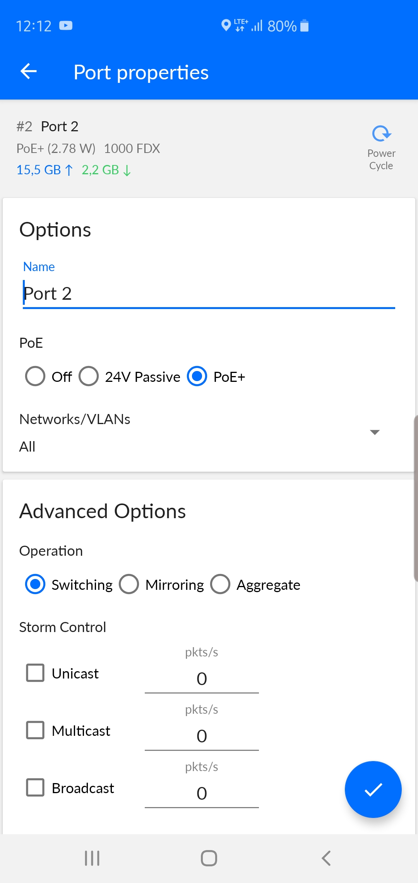Enable Multicast storm control checkbox
The image size is (418, 883).
(x=35, y=730)
